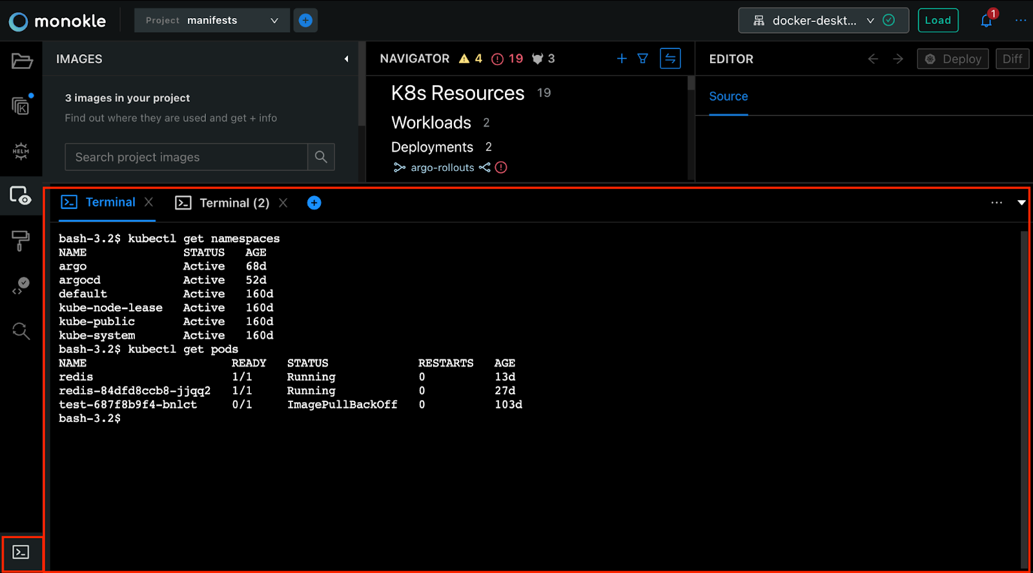Image resolution: width=1033 pixels, height=573 pixels.
Task: Open the notifications bell
Action: tap(987, 21)
